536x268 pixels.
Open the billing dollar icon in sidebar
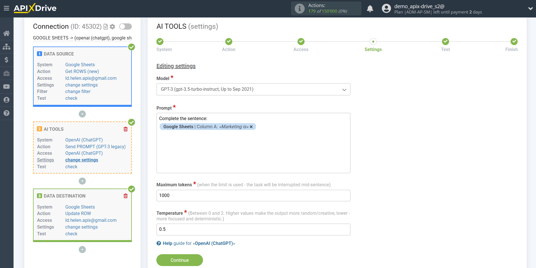point(6,60)
